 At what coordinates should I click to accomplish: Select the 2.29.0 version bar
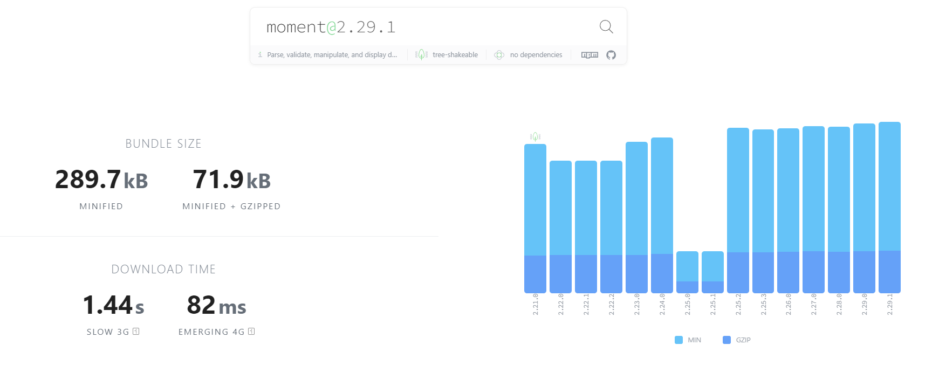coord(864,208)
